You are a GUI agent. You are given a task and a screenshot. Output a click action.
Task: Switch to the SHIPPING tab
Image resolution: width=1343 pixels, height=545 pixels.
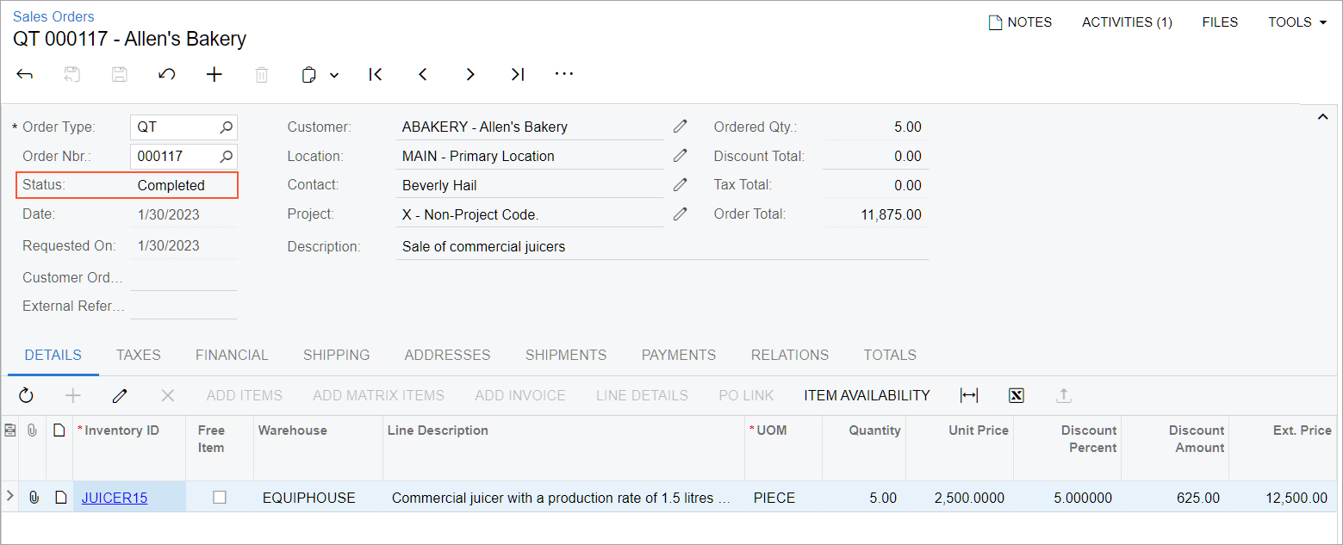(336, 355)
